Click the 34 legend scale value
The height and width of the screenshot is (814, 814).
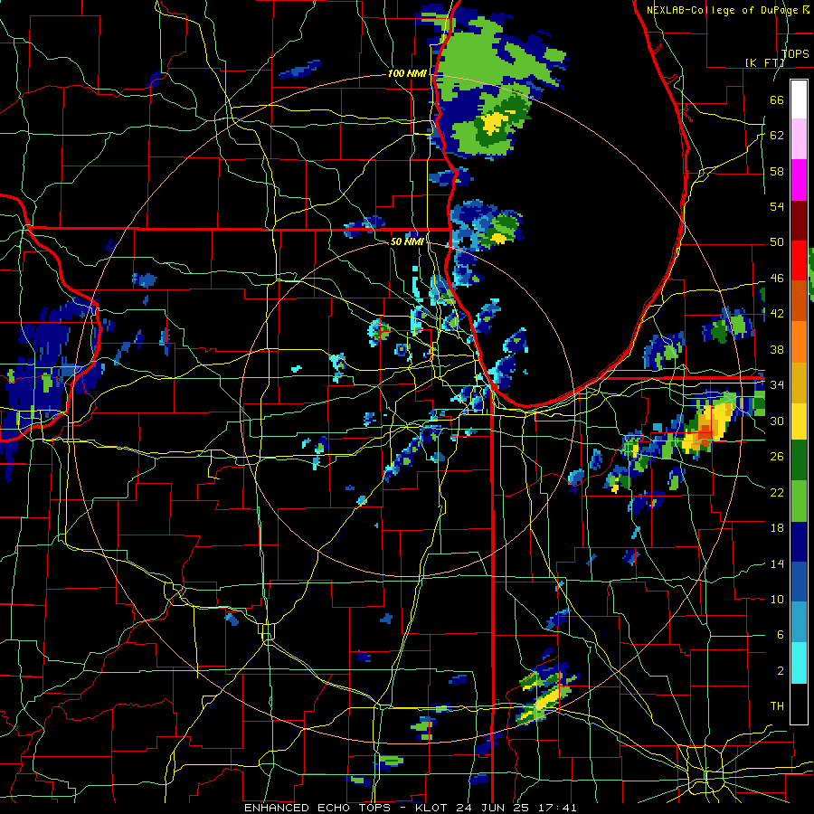(777, 385)
